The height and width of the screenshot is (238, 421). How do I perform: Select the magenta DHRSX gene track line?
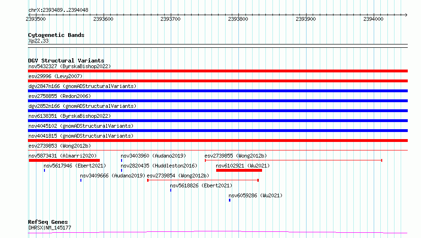218,232
